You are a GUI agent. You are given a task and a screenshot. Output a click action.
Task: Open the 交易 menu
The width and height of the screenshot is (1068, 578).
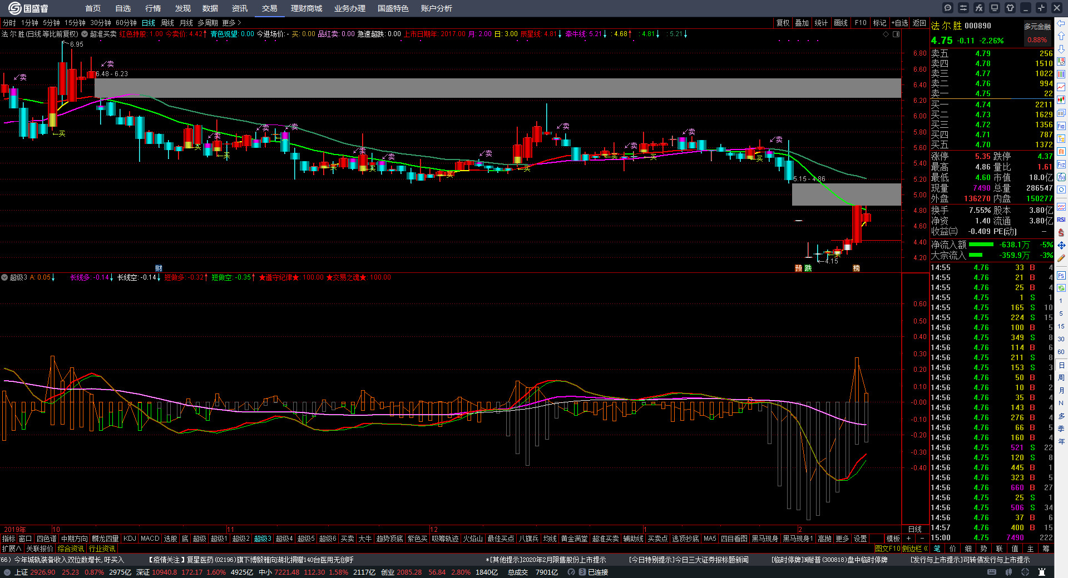pyautogui.click(x=270, y=8)
